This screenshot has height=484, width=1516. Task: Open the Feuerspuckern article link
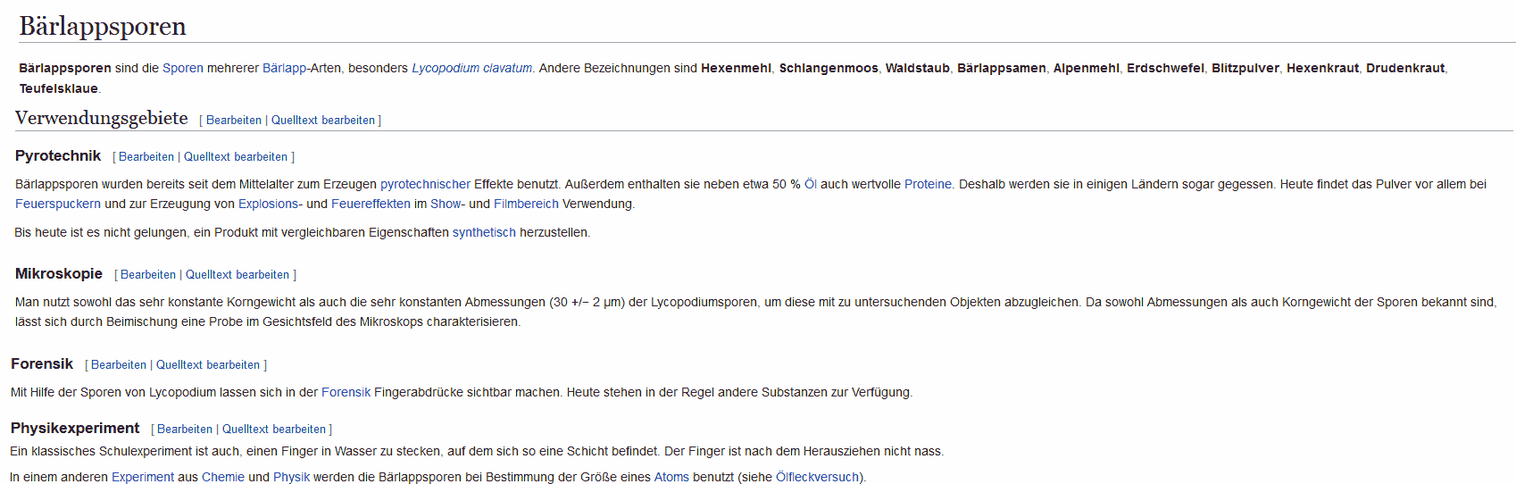(x=58, y=204)
